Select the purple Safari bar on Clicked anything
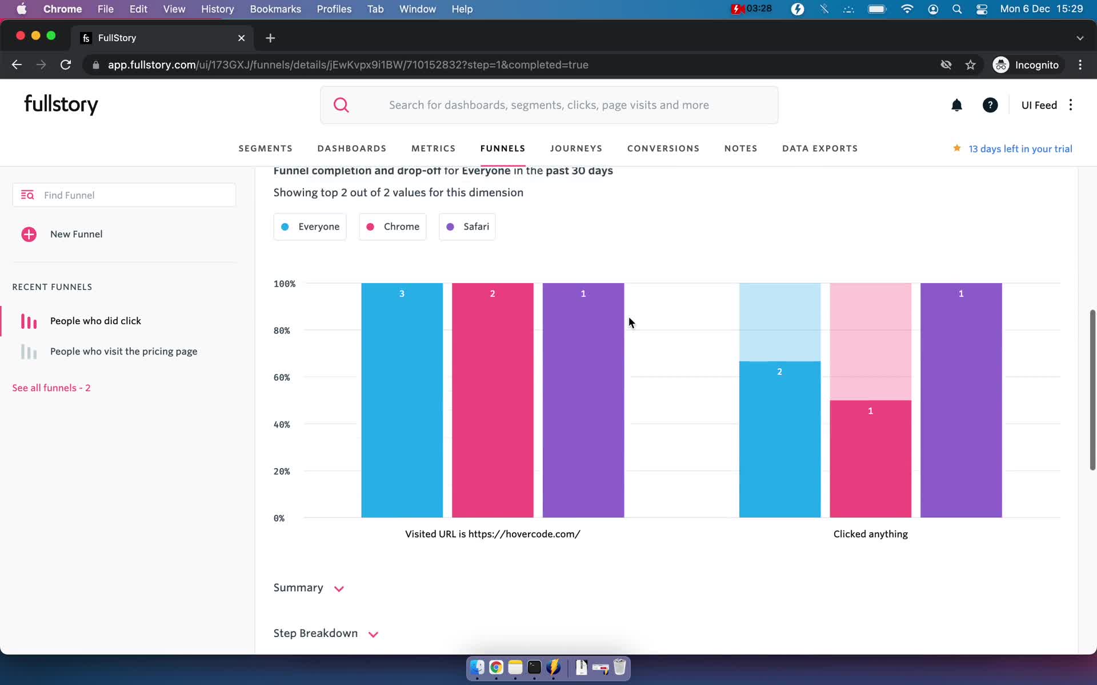The height and width of the screenshot is (685, 1097). (960, 394)
